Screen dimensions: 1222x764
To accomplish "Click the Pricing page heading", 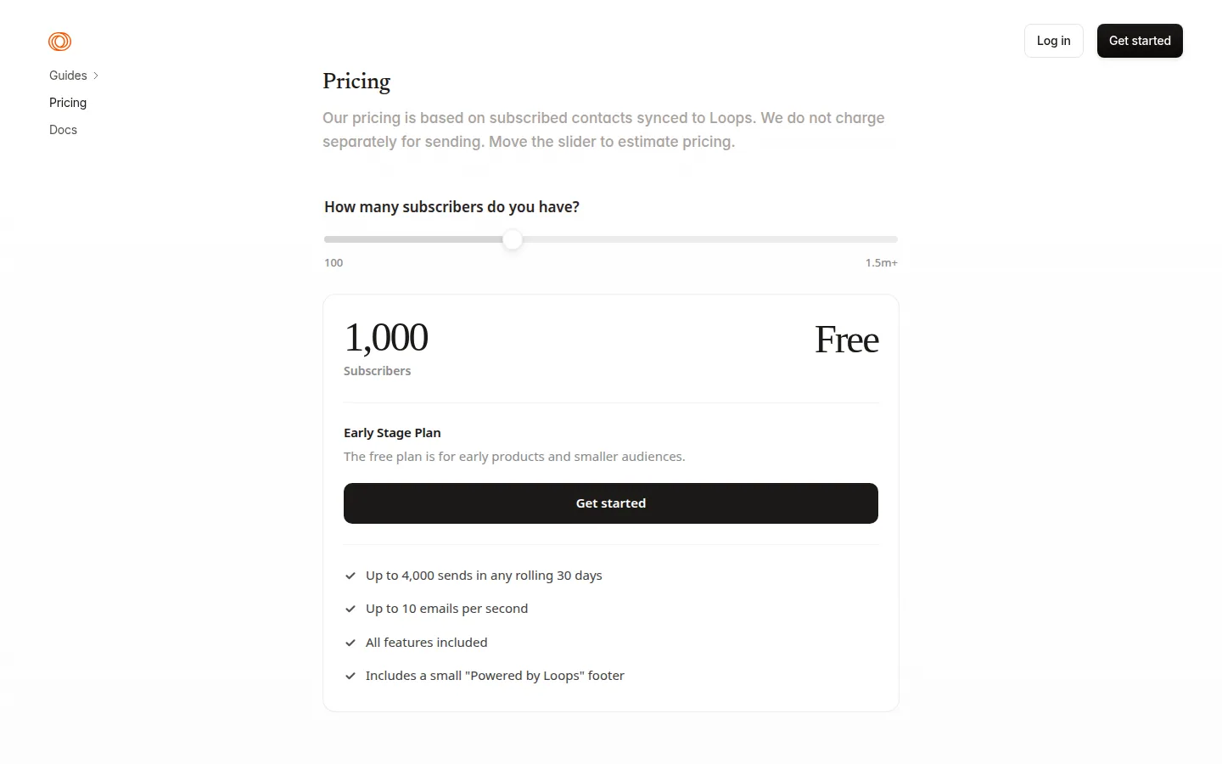I will point(356,81).
